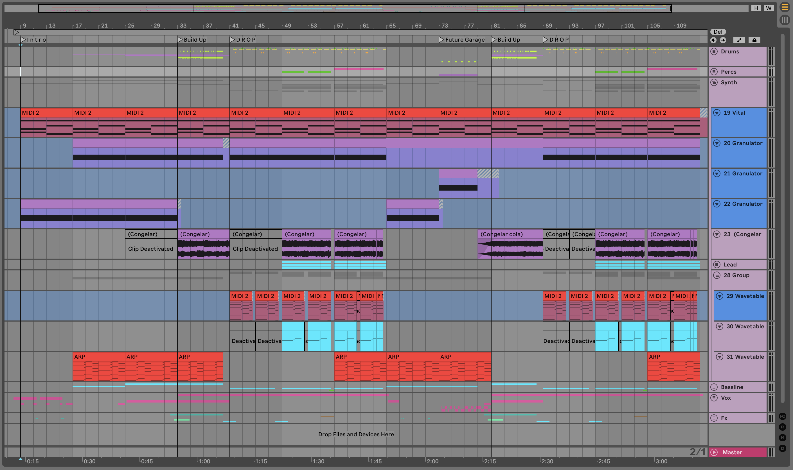Viewport: 793px width, 470px height.
Task: Toggle the Mixer M section visibility
Action: pyautogui.click(x=782, y=438)
